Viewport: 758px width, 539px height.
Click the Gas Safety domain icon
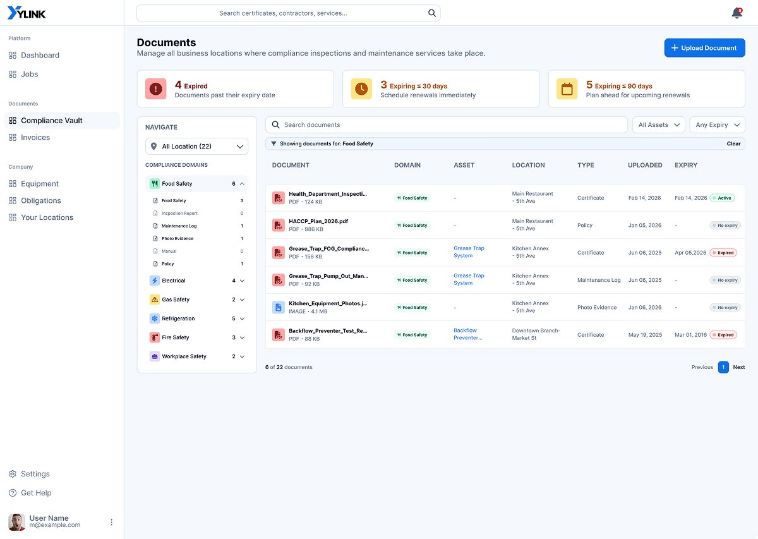click(x=155, y=300)
